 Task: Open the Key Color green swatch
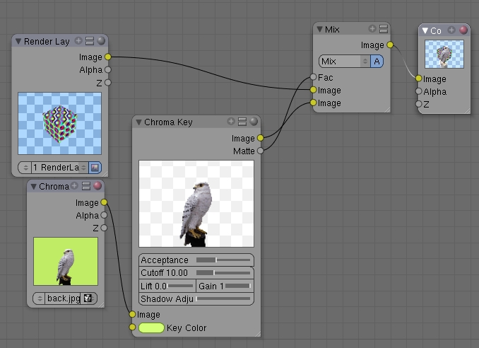pyautogui.click(x=151, y=327)
